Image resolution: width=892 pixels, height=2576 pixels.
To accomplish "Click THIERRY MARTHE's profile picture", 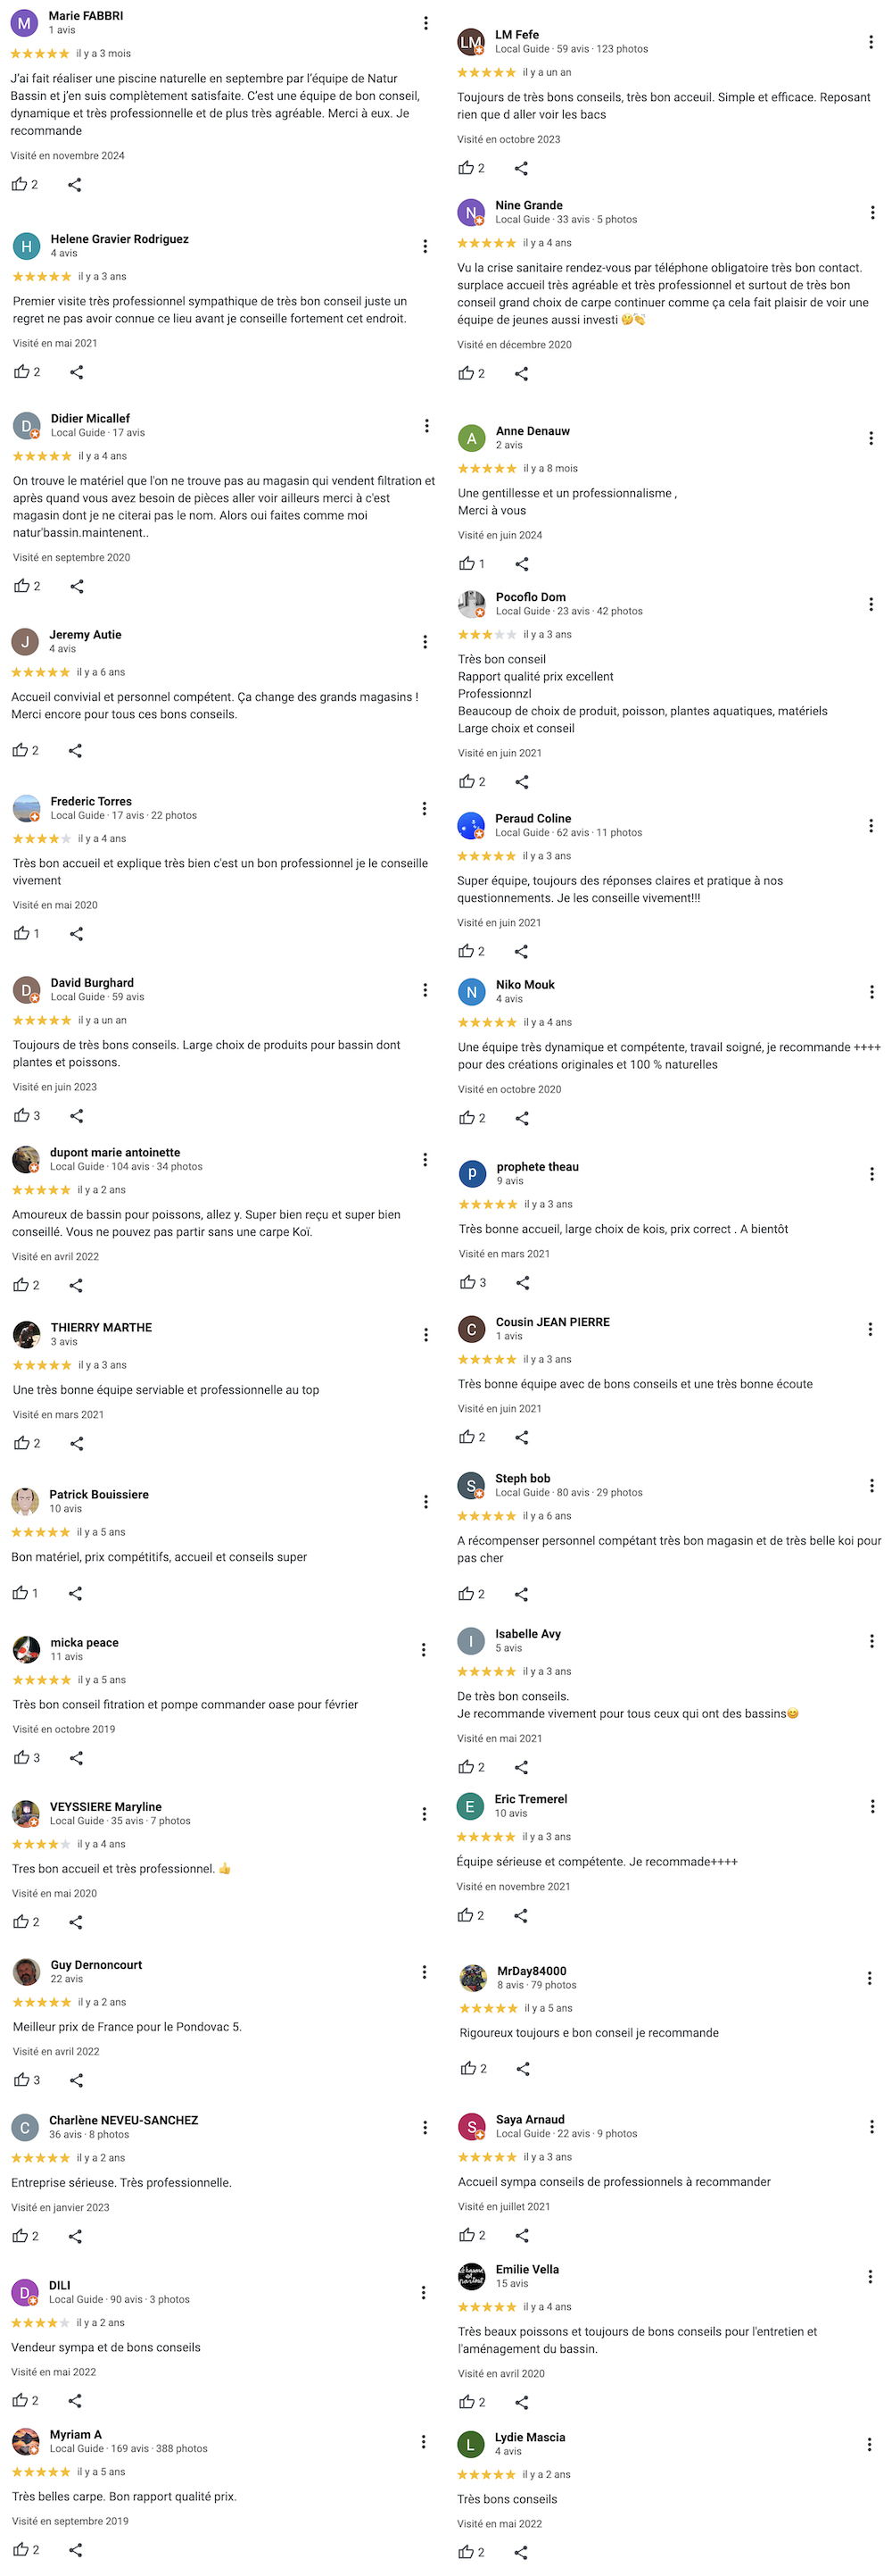I will [x=26, y=1334].
